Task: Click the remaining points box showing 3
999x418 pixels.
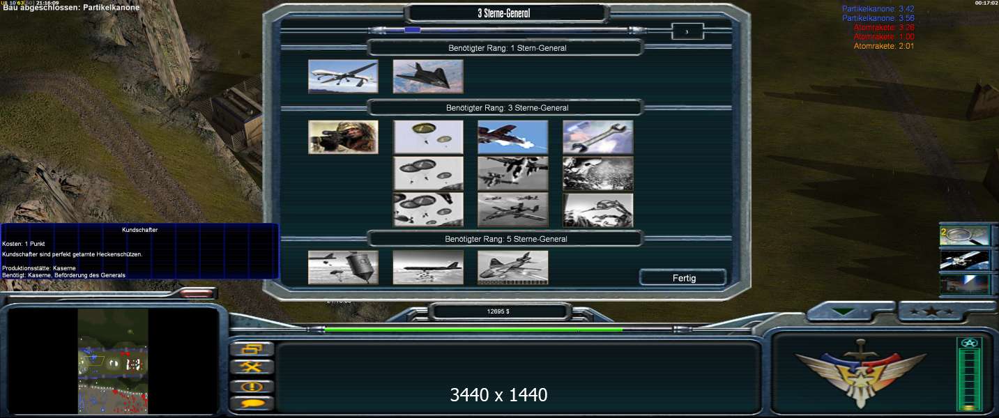Action: tap(687, 31)
